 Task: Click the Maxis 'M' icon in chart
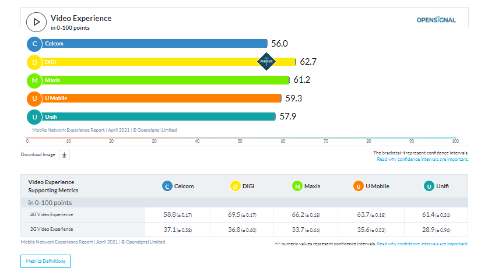(35, 80)
